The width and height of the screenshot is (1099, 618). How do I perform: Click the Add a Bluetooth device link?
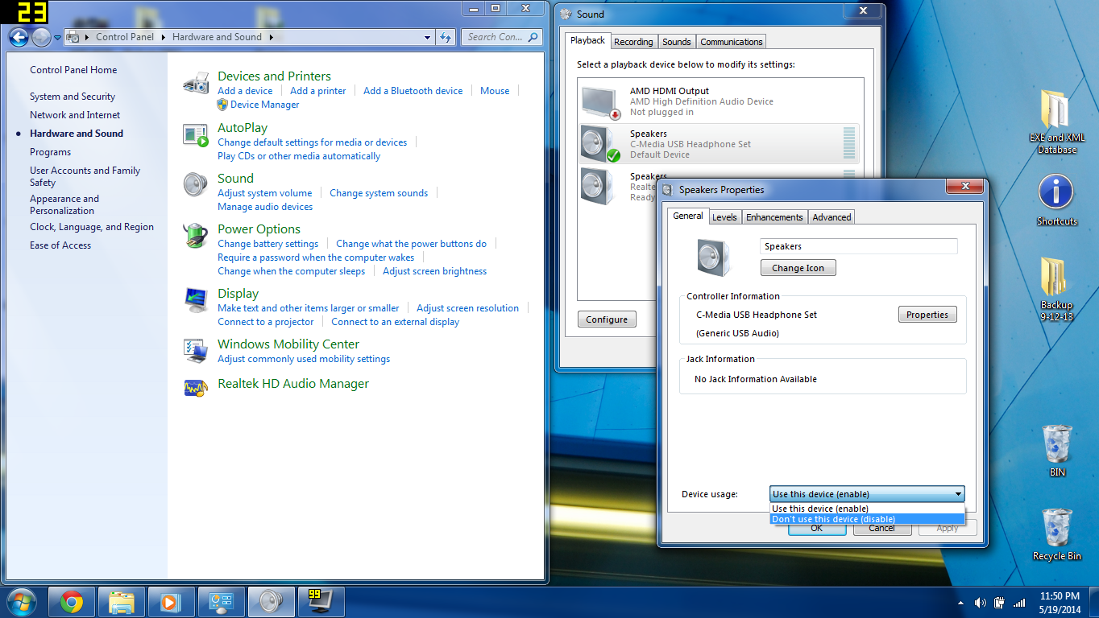tap(413, 91)
